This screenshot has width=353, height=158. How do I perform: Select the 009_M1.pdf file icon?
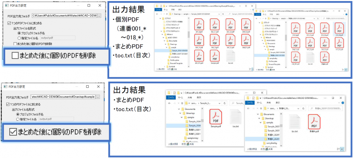pos(199,56)
